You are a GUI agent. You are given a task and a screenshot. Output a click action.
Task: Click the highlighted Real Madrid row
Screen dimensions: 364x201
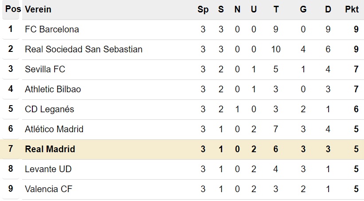(182, 149)
